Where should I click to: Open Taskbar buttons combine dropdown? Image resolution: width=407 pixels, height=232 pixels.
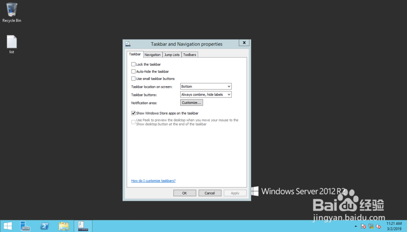[206, 94]
